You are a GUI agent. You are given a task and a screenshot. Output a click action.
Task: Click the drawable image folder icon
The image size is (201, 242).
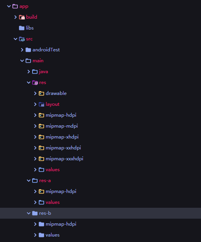41,93
